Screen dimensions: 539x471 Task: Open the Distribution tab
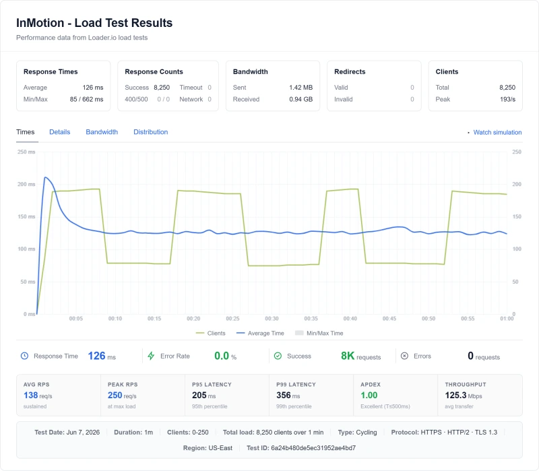(x=150, y=132)
